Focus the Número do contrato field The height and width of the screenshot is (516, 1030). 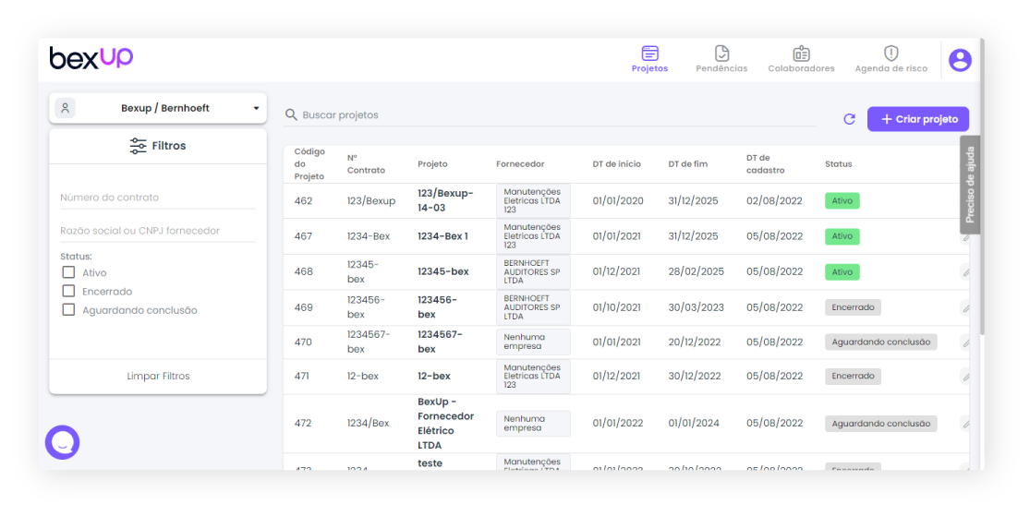[x=157, y=198]
